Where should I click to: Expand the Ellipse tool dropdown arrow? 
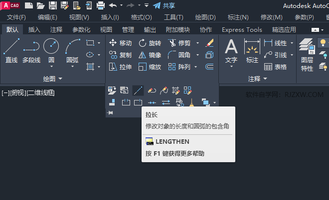click(x=99, y=55)
